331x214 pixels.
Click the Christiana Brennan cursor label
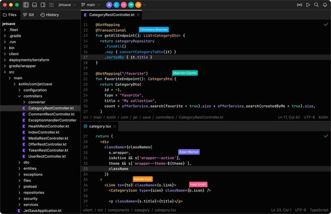154,30
